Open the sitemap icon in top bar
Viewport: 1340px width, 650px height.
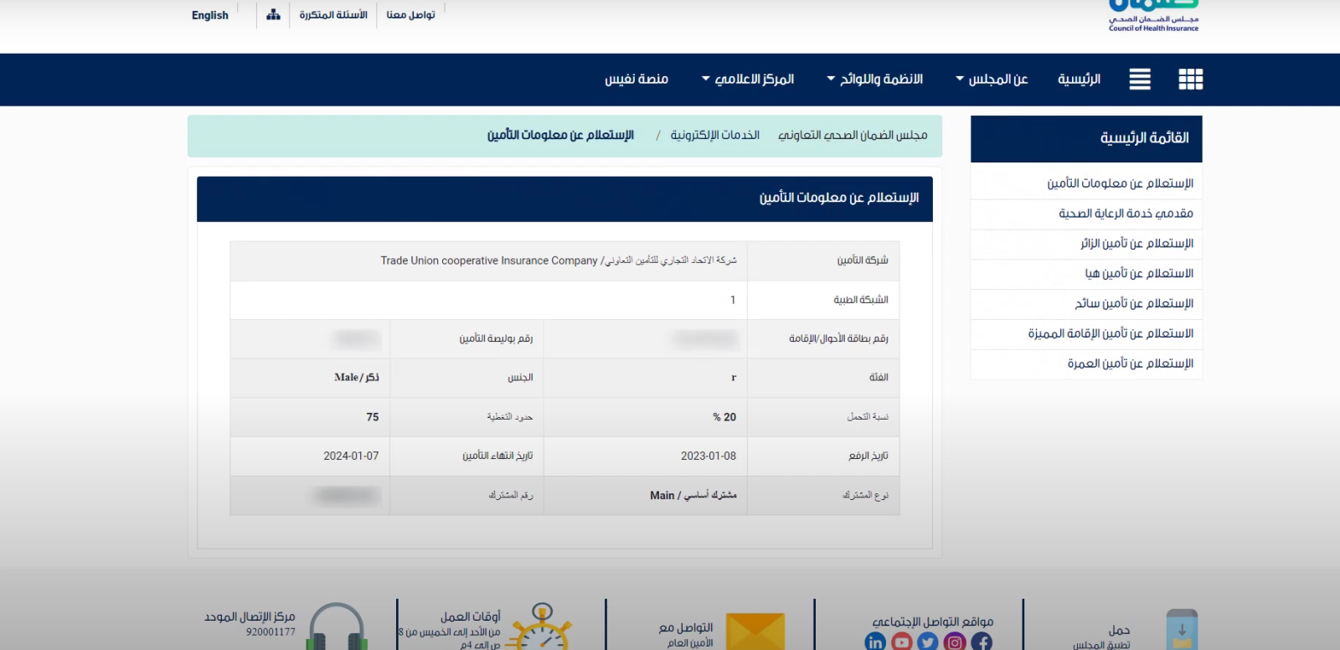pos(273,15)
